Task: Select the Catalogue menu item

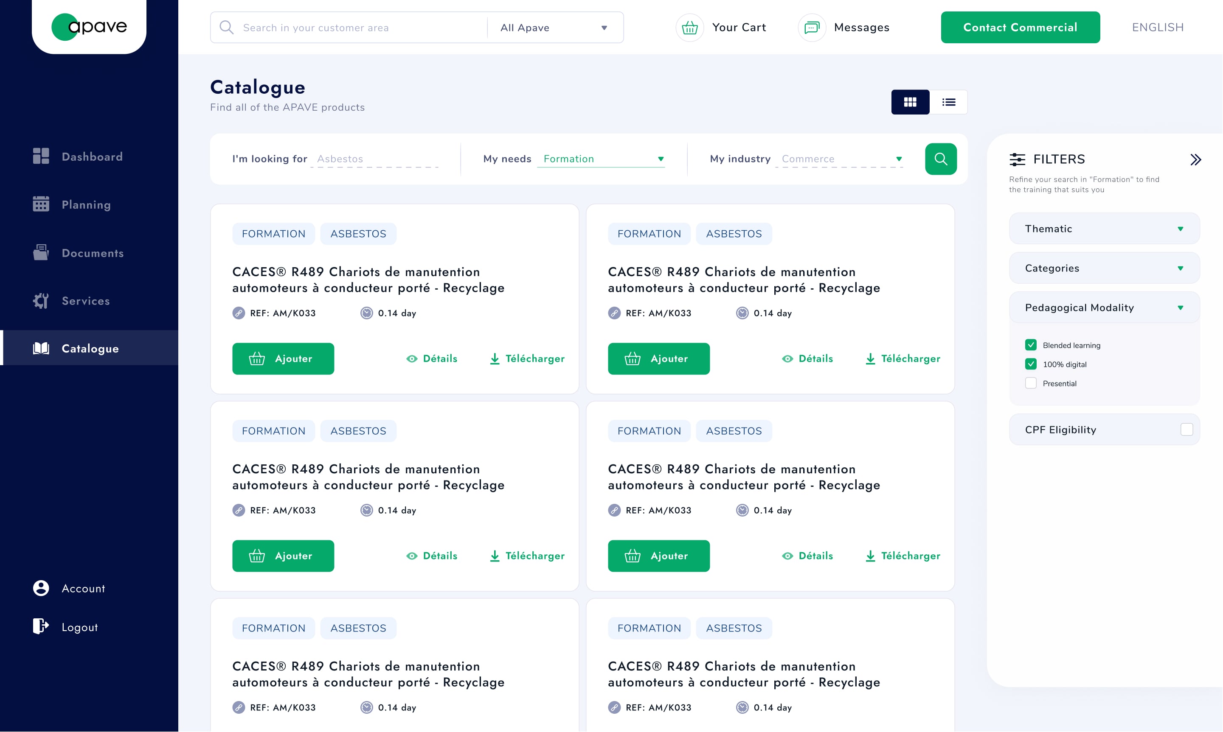Action: (89, 348)
